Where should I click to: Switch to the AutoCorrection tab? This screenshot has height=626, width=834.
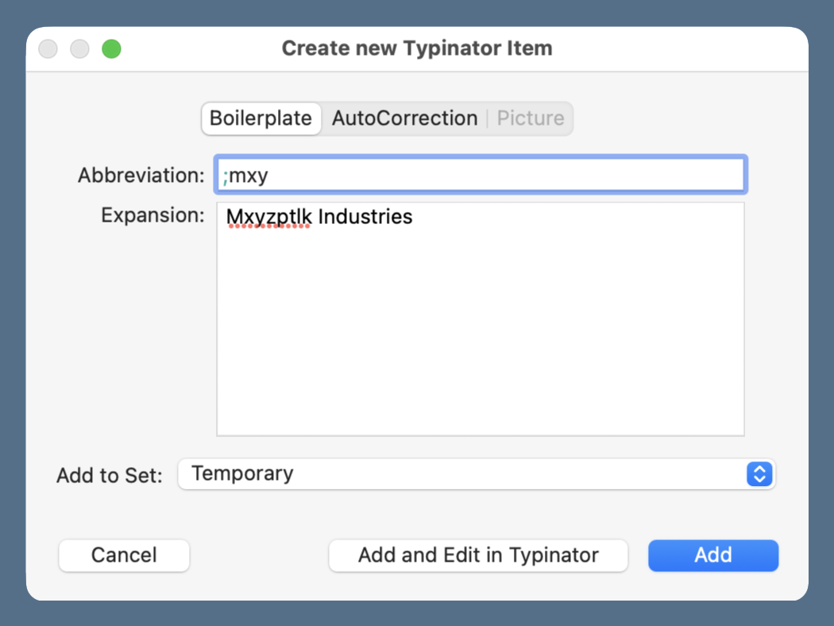pyautogui.click(x=405, y=118)
